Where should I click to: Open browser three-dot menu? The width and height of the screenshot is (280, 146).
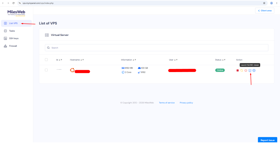277,3
